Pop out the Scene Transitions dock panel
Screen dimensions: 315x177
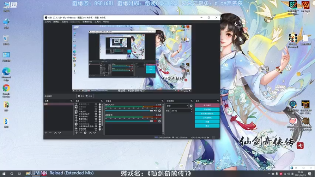tap(192, 101)
